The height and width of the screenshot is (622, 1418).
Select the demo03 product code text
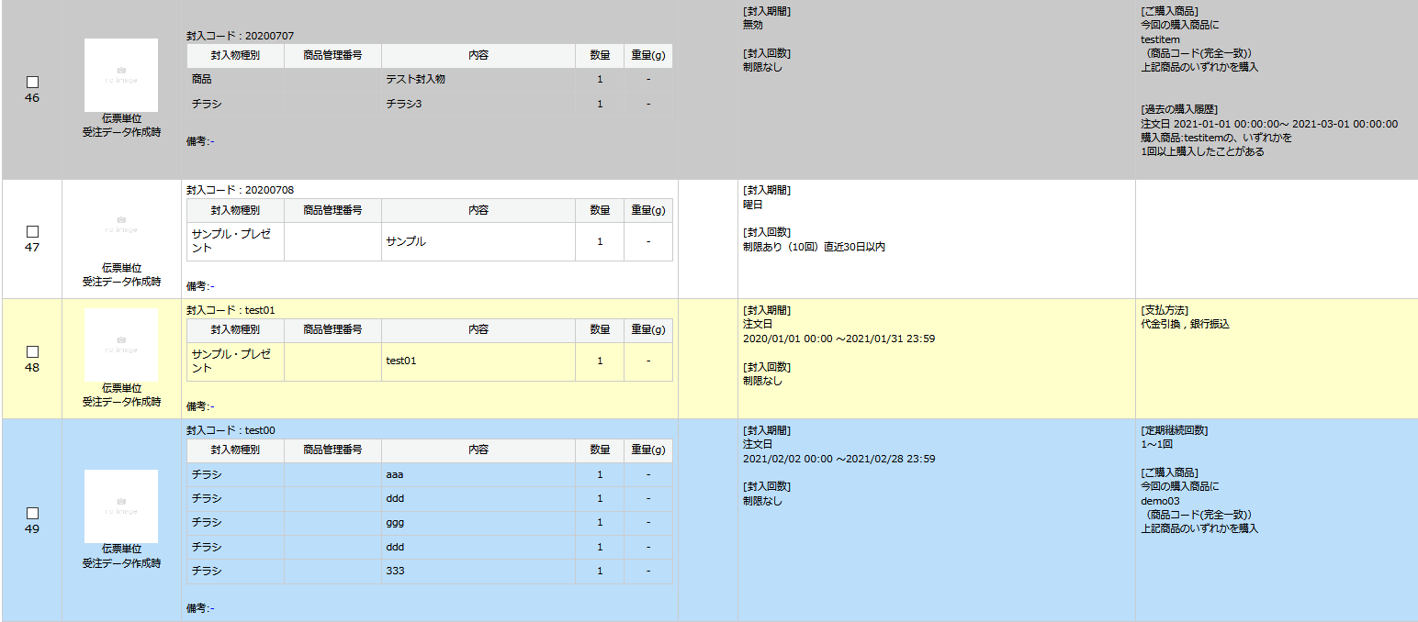click(1159, 501)
